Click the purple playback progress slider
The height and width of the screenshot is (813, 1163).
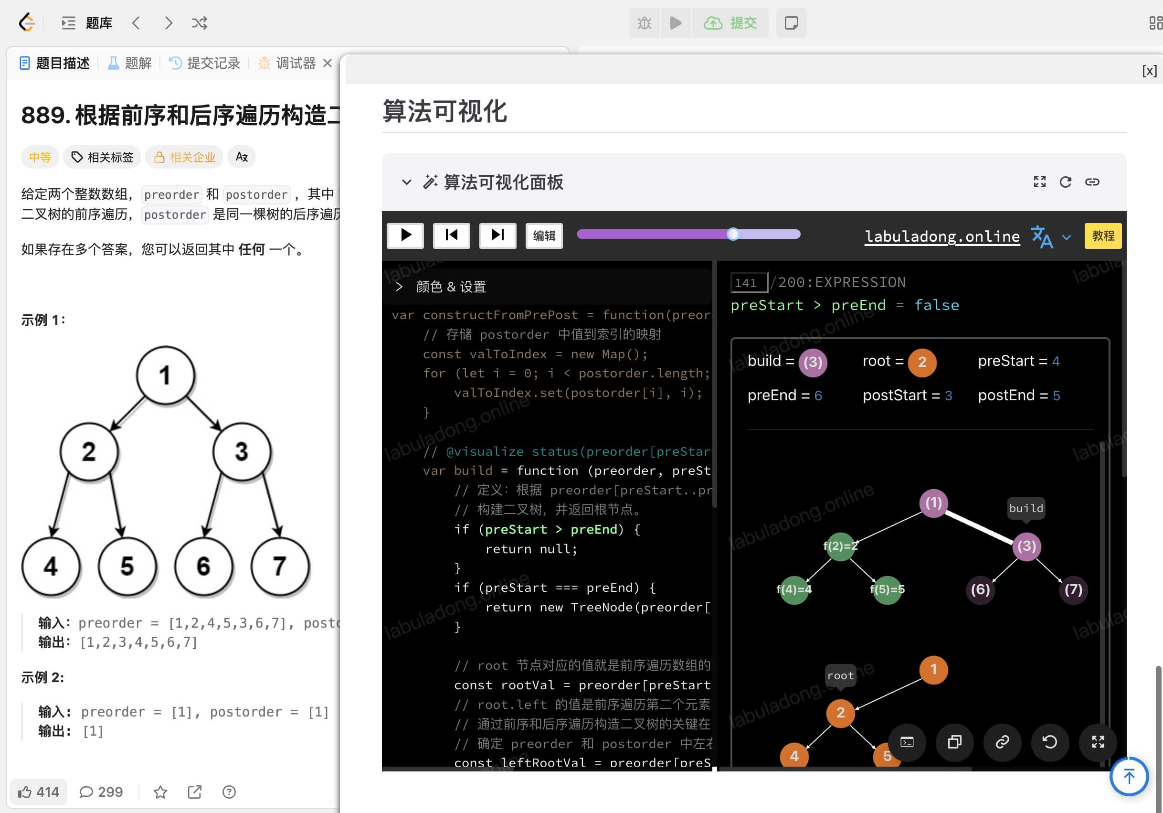tap(688, 234)
